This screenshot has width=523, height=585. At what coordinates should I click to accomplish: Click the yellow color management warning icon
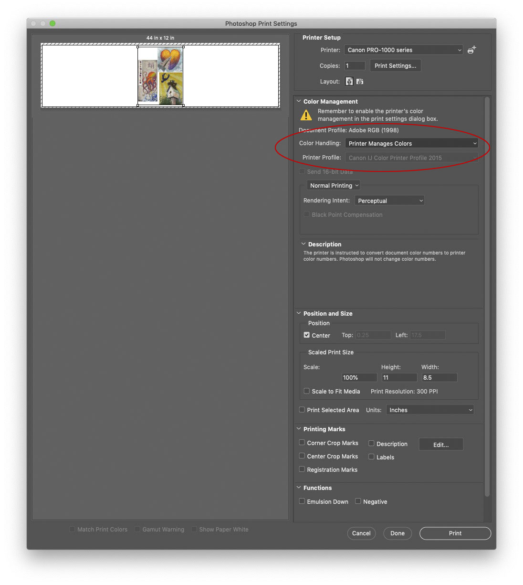pos(306,115)
